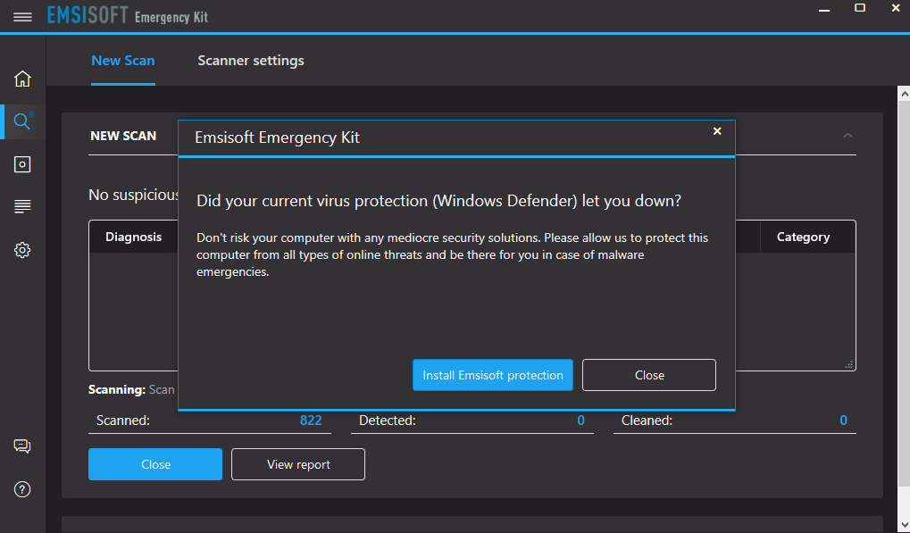
Task: Click the Category column header
Action: [803, 237]
